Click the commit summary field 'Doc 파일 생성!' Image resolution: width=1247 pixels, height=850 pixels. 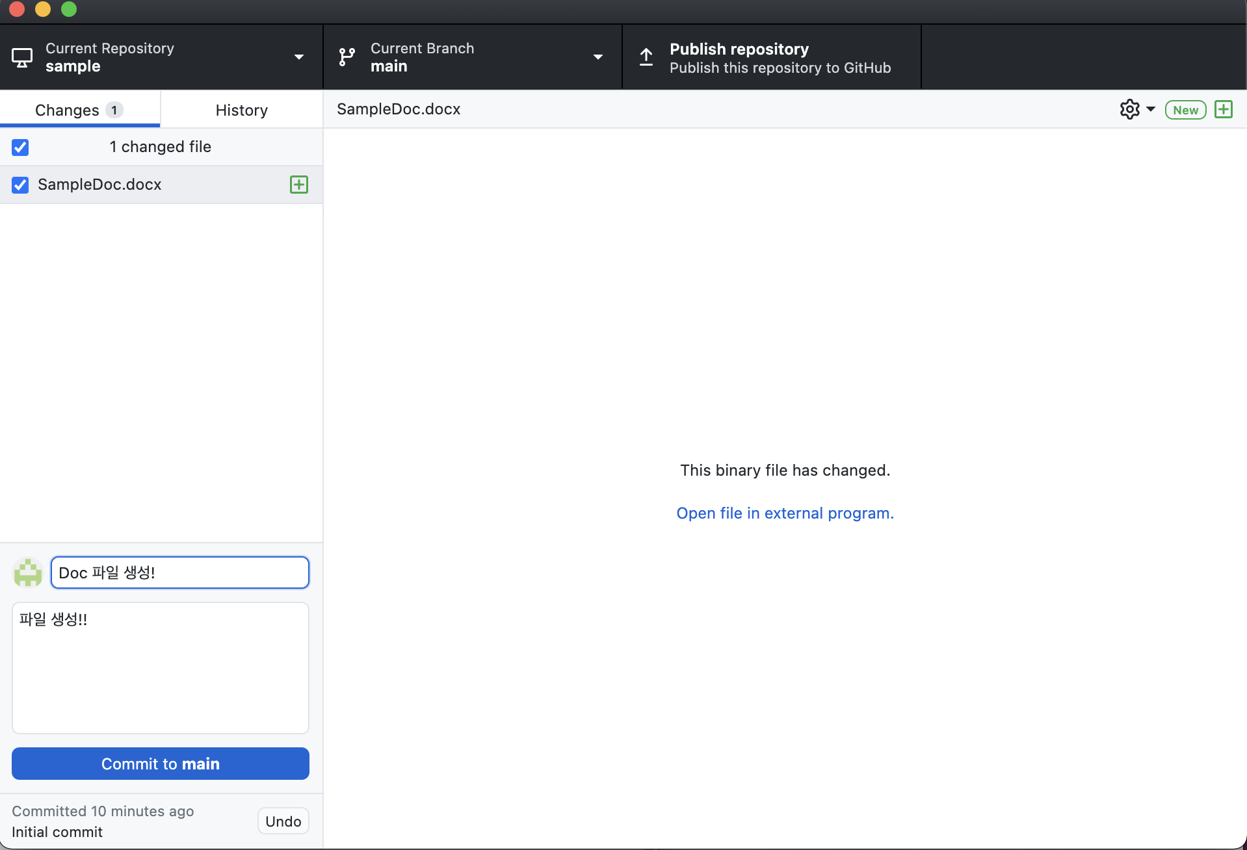point(180,573)
